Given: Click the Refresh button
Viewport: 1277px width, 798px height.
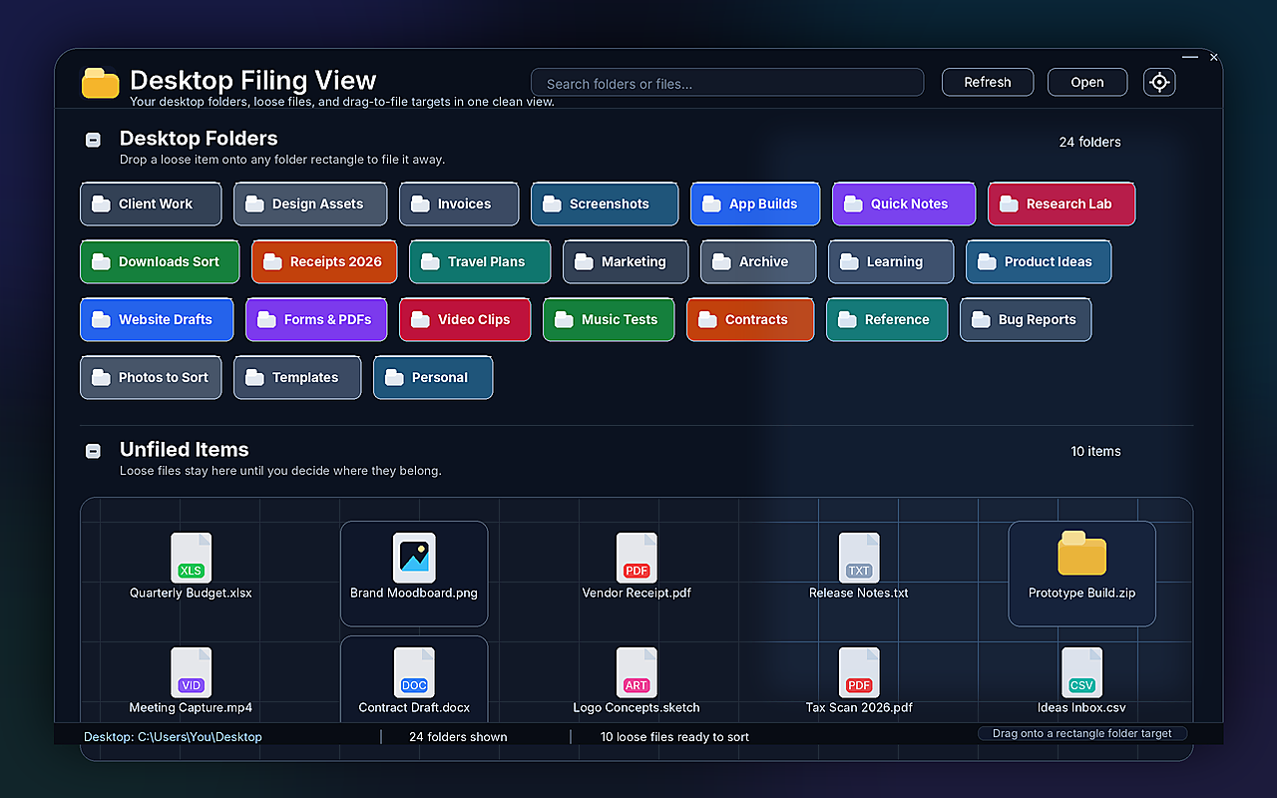Looking at the screenshot, I should point(988,82).
